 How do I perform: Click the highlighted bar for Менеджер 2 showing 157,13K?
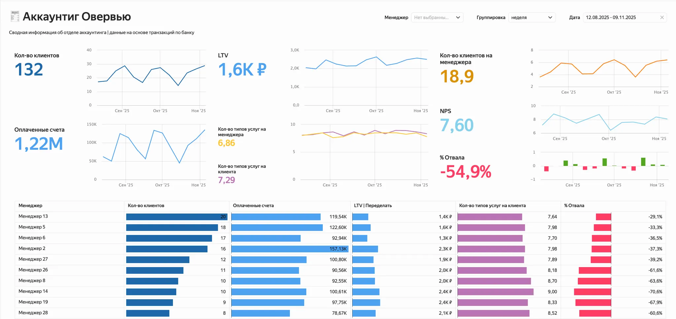289,249
